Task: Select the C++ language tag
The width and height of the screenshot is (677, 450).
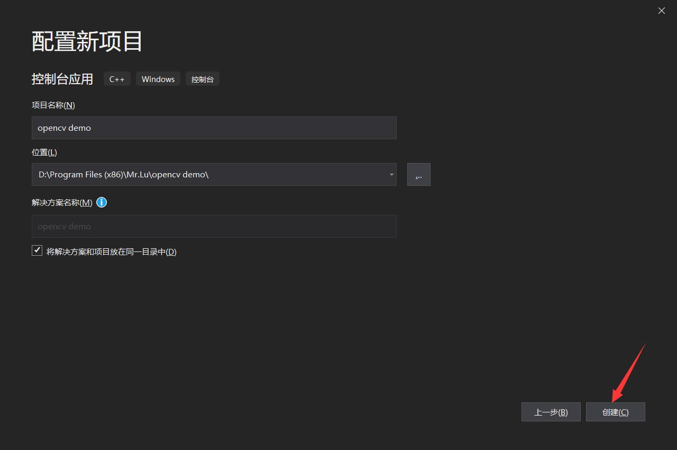Action: [x=117, y=78]
